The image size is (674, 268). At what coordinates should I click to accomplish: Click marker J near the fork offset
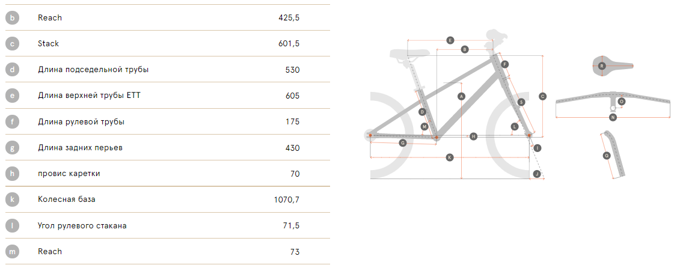pos(537,174)
